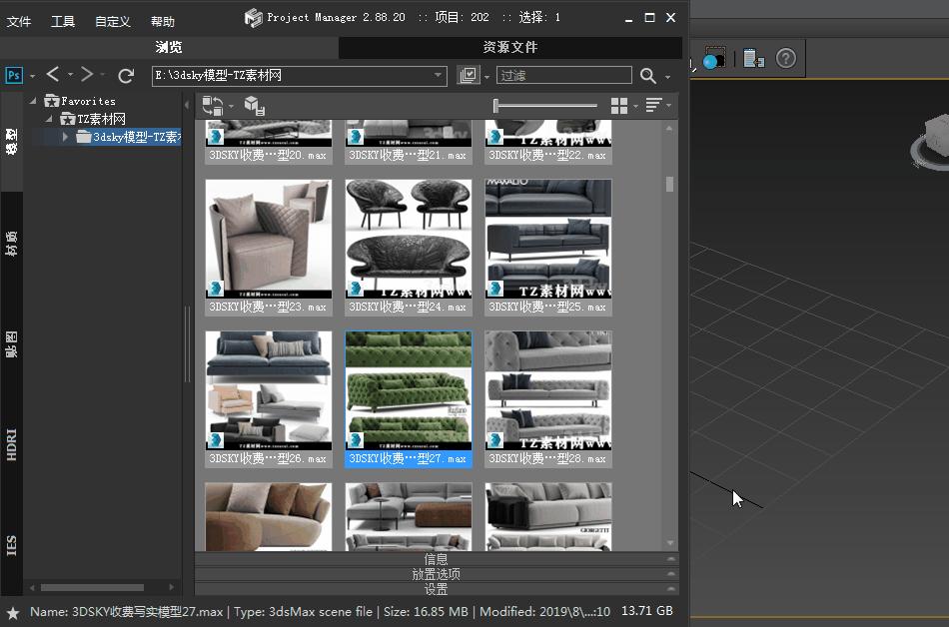Click the Ps (Photoshop link) icon
Viewport: 949px width, 627px height.
click(14, 74)
